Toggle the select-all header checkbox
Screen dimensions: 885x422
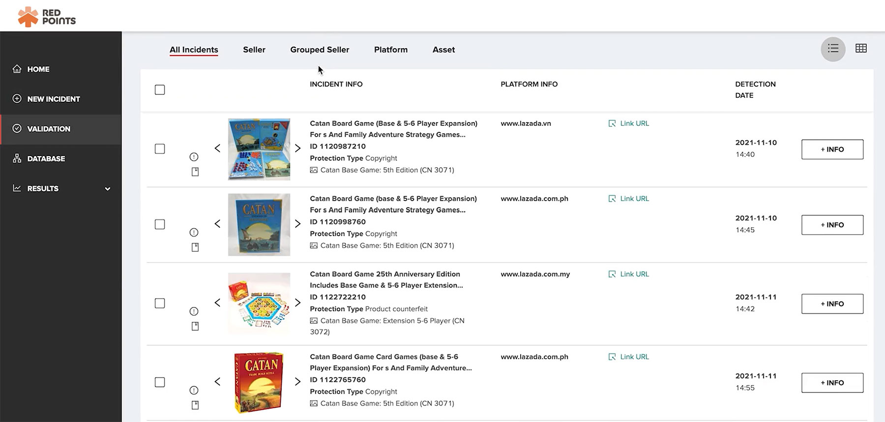tap(160, 90)
